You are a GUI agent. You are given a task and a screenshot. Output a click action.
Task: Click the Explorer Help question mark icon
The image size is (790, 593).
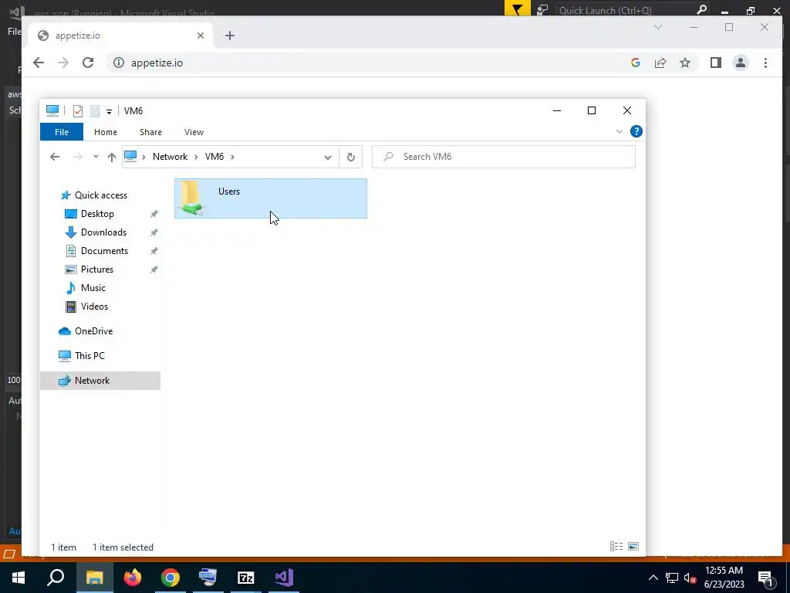coord(636,131)
